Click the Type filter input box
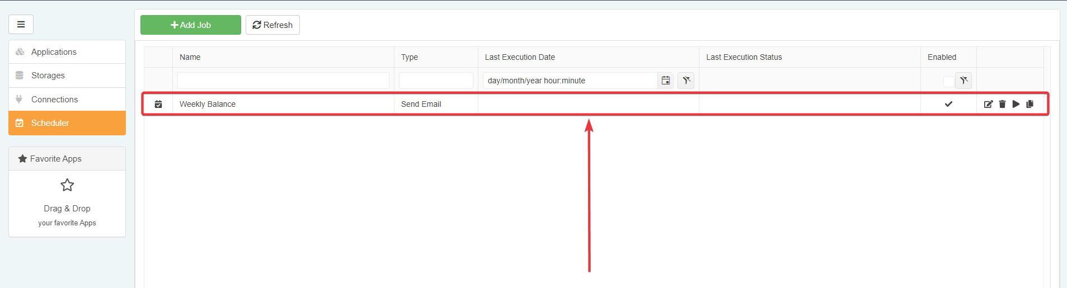1067x288 pixels. pos(436,81)
